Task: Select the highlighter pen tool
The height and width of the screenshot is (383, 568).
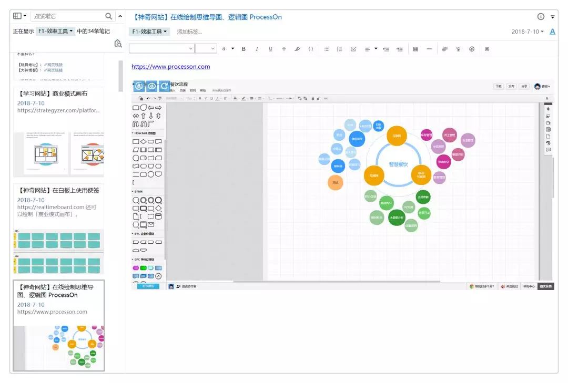Action: 297,49
